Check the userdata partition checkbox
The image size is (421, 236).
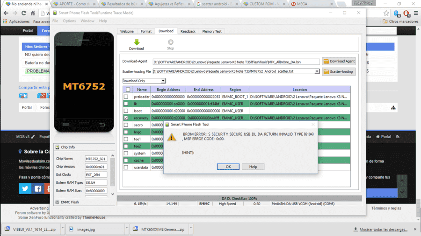[x=126, y=167]
